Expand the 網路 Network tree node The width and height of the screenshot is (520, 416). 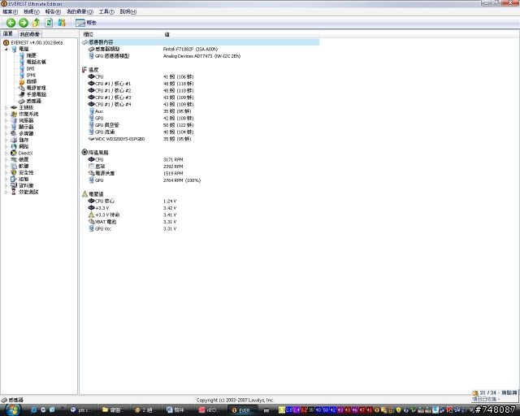point(6,146)
